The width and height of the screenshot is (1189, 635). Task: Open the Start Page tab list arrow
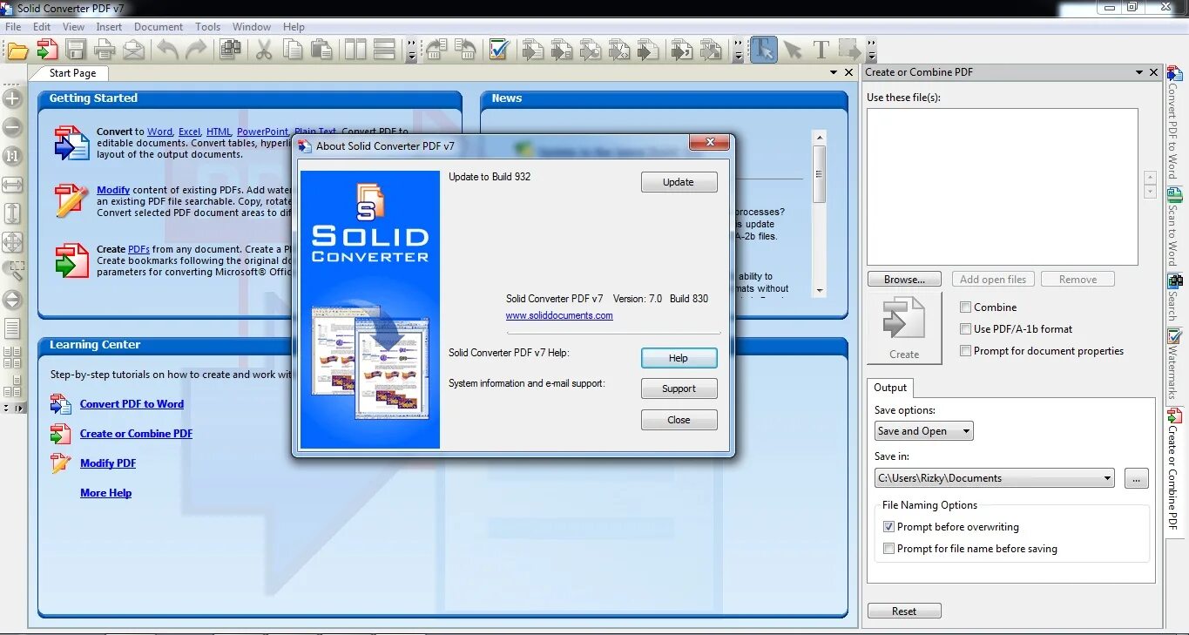[834, 73]
